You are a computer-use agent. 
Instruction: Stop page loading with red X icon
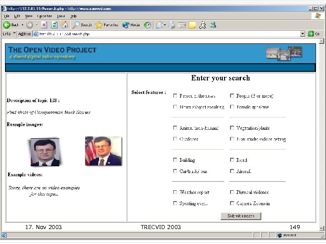44,25
